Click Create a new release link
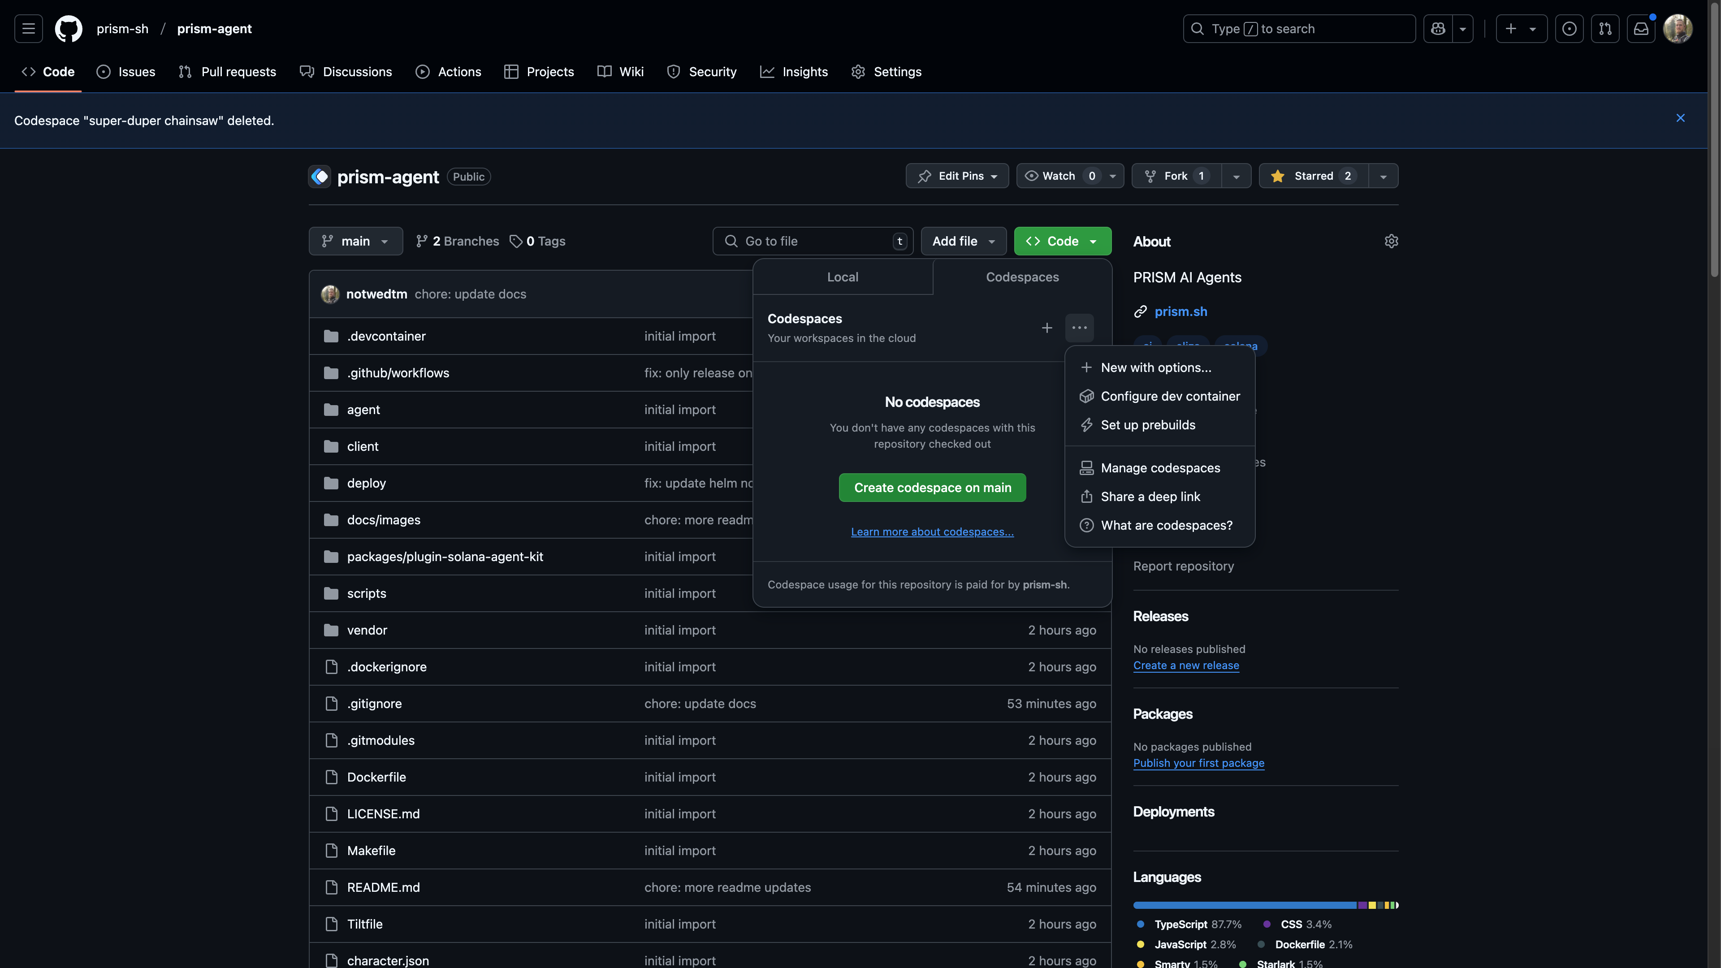This screenshot has height=968, width=1721. pyautogui.click(x=1186, y=665)
